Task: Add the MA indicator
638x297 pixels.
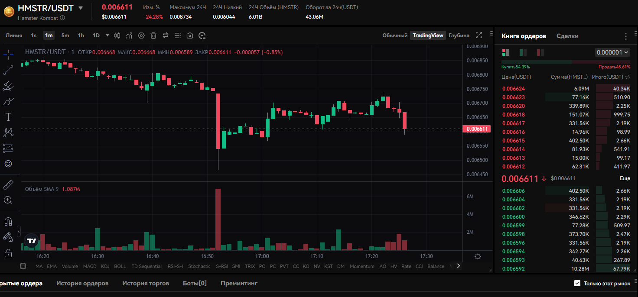Action: tap(39, 266)
